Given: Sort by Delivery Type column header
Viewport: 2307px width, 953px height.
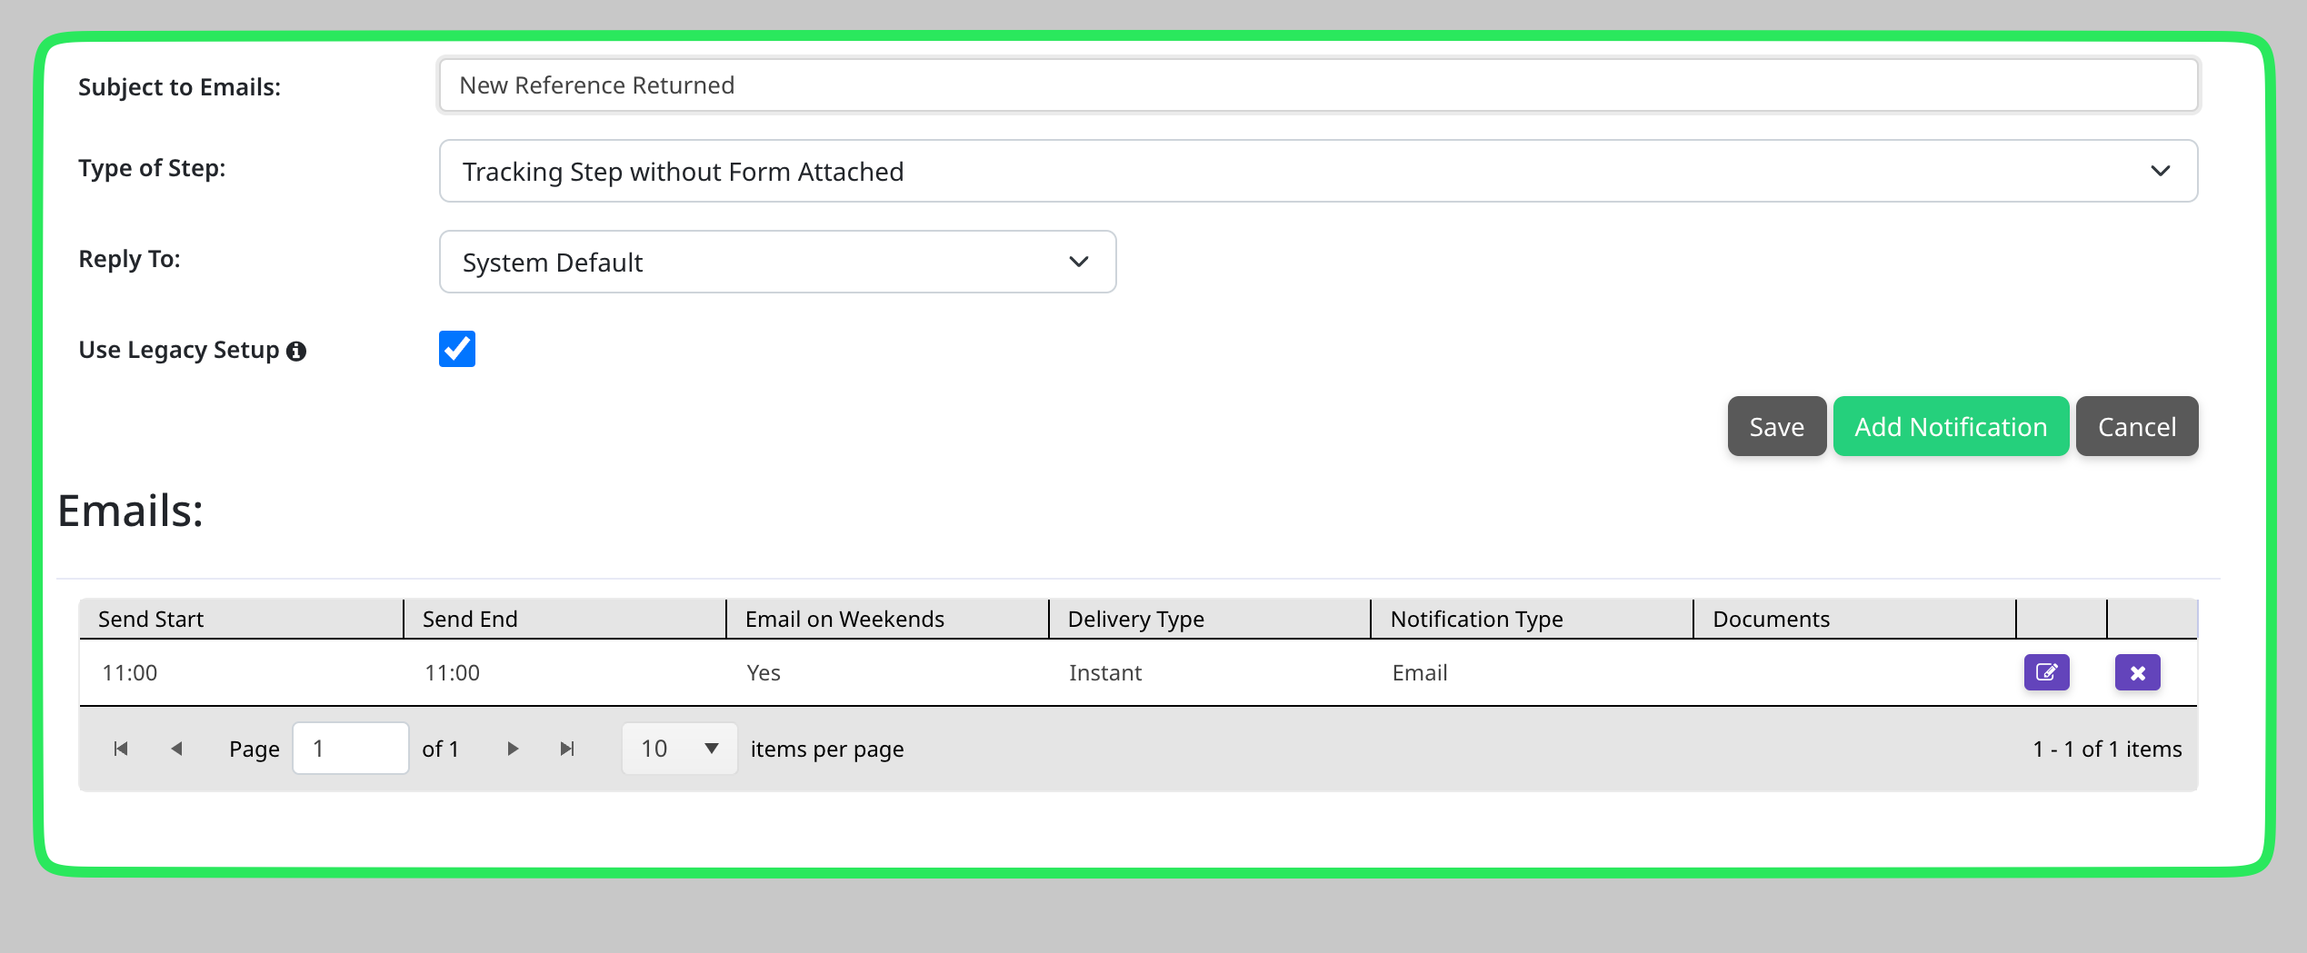Looking at the screenshot, I should (x=1210, y=619).
